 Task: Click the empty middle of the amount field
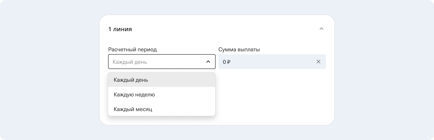271,62
